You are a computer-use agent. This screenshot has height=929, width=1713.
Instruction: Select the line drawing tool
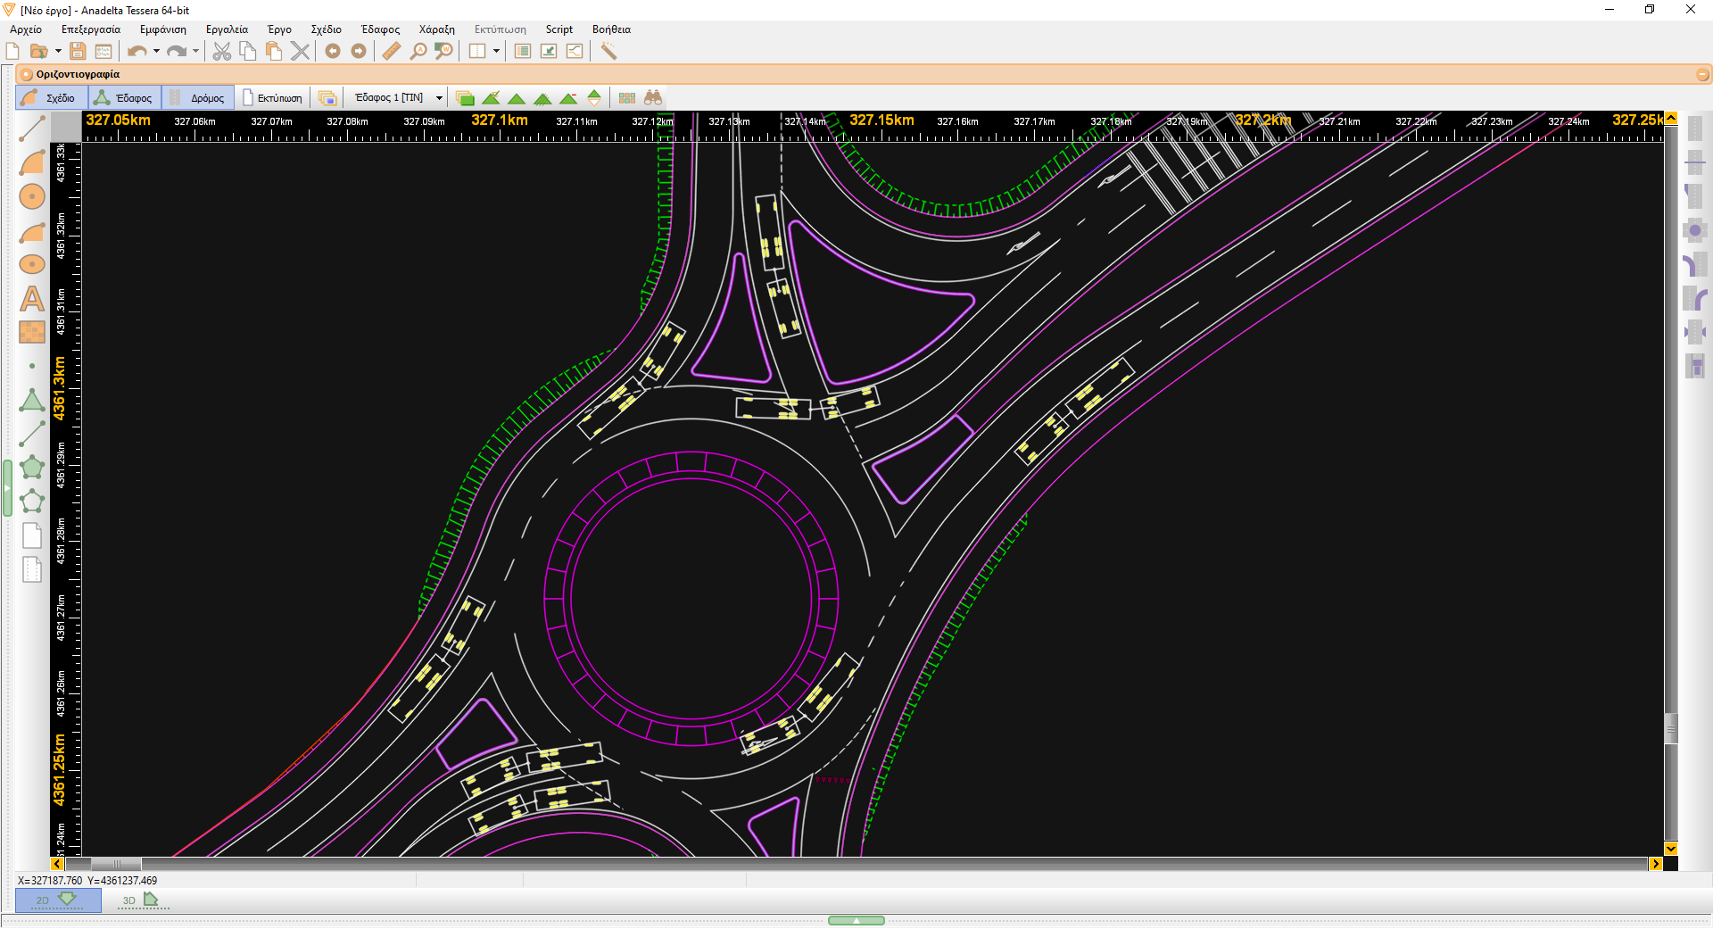point(32,129)
